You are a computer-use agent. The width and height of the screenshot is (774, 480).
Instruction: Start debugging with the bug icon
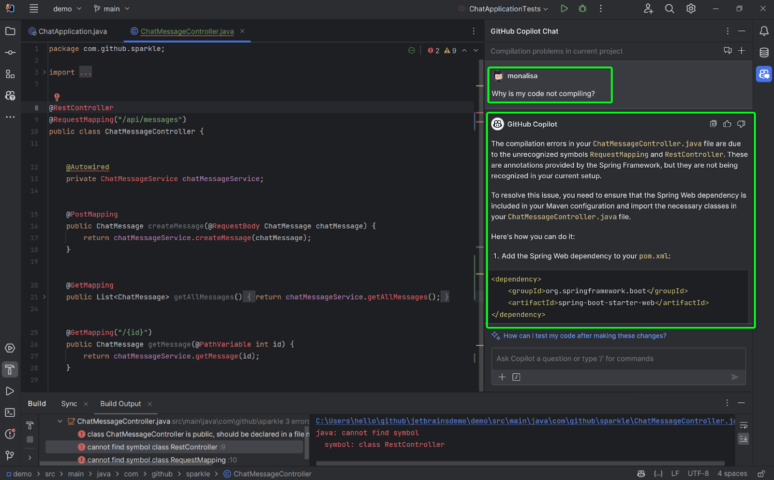click(582, 9)
